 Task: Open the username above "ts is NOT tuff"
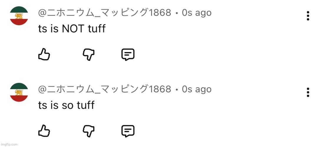click(104, 13)
